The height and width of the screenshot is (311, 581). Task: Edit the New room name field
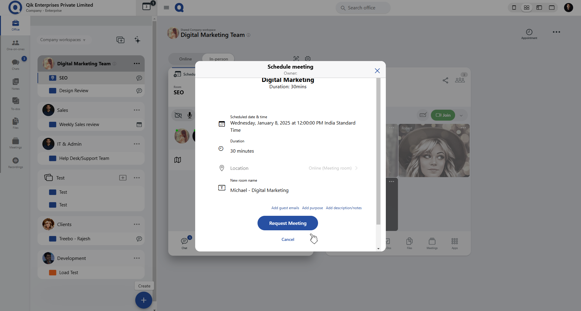(x=259, y=190)
